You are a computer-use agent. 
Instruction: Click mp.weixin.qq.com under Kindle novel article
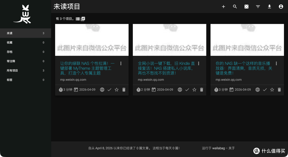(151, 80)
